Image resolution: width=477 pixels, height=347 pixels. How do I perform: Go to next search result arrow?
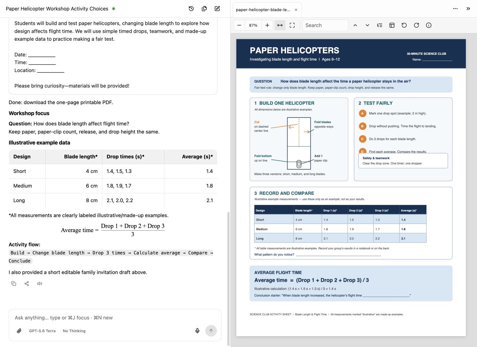367,25
